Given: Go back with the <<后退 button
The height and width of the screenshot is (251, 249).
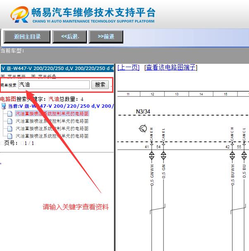Looking at the screenshot, I should coord(69,37).
